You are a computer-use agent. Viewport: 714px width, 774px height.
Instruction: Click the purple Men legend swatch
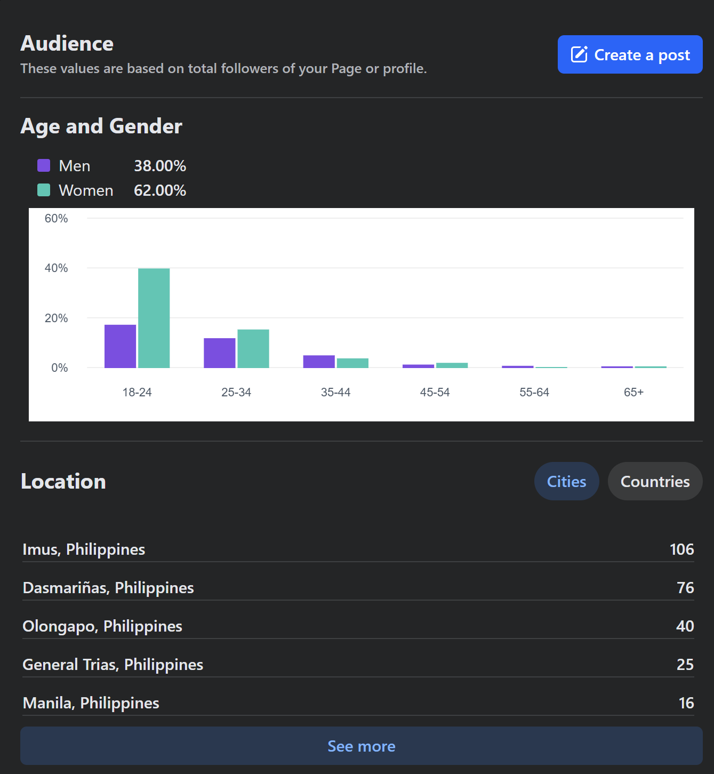tap(44, 165)
